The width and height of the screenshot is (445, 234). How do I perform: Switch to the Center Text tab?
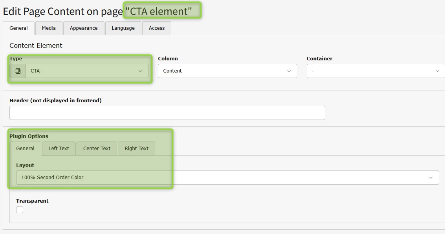pos(97,149)
